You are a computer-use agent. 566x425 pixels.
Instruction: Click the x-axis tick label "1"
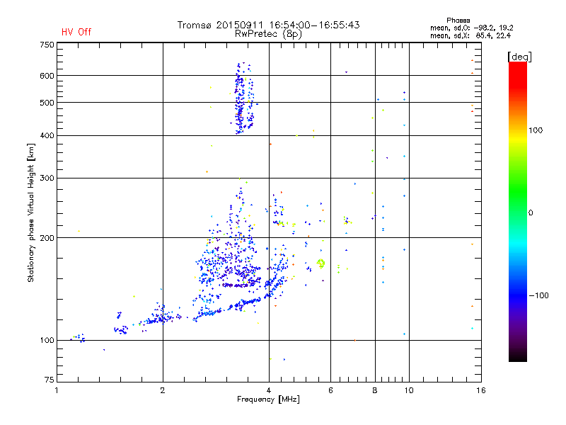tap(57, 390)
